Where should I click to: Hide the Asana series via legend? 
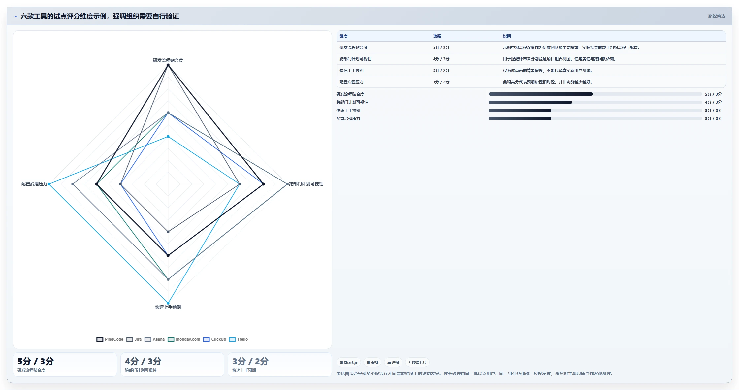pos(155,339)
